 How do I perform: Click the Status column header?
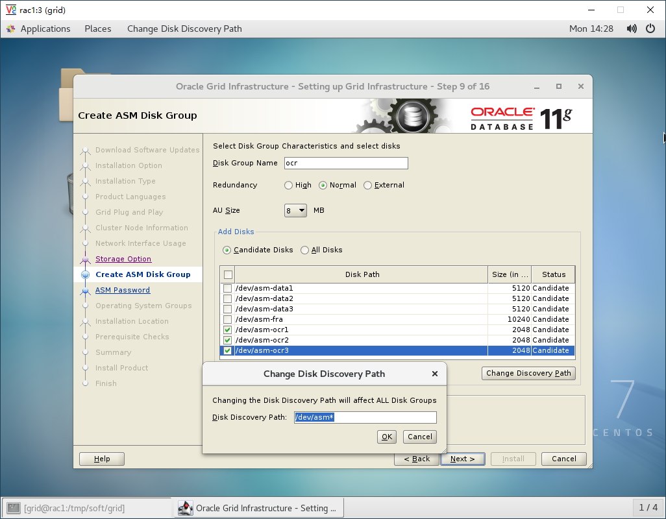(554, 274)
